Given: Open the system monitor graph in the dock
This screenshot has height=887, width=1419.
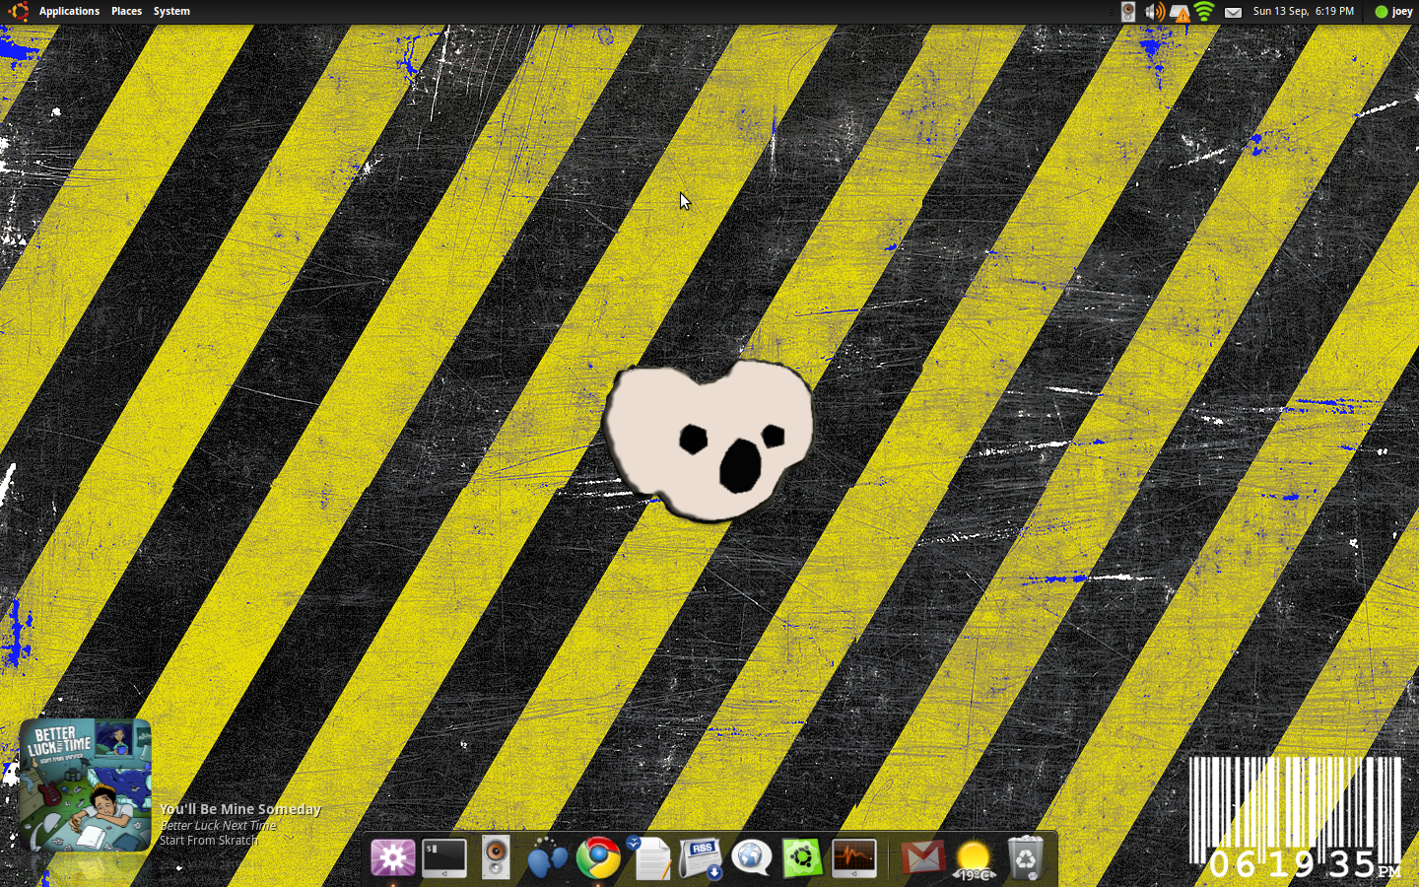Looking at the screenshot, I should coord(854,857).
